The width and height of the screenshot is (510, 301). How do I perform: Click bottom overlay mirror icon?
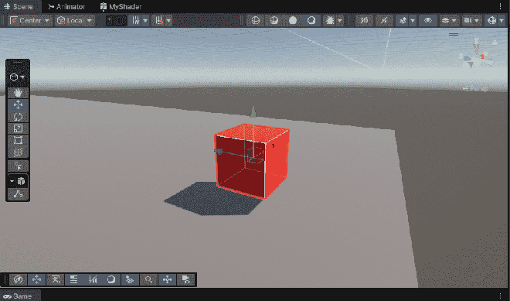point(93,279)
